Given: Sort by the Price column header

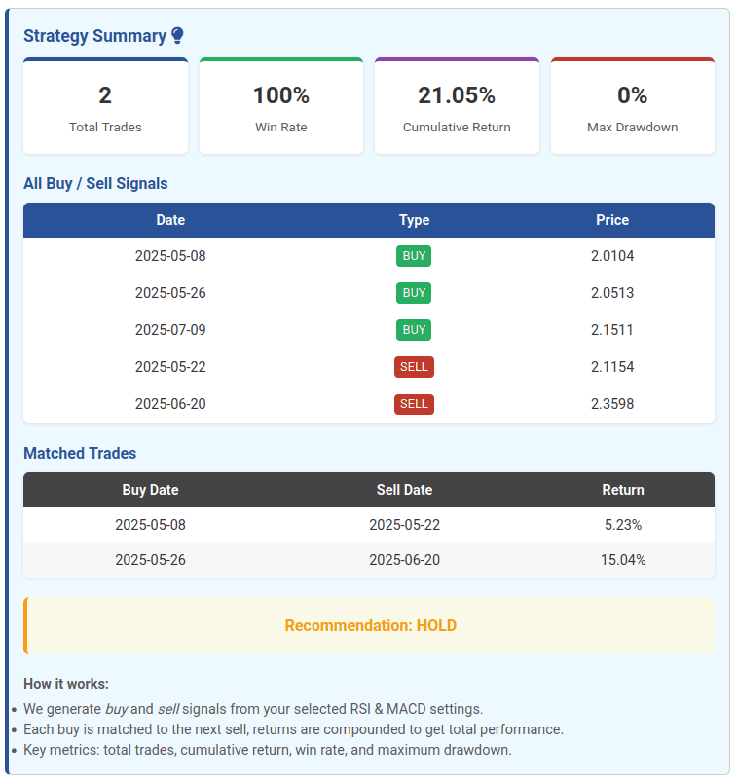Looking at the screenshot, I should pyautogui.click(x=612, y=220).
